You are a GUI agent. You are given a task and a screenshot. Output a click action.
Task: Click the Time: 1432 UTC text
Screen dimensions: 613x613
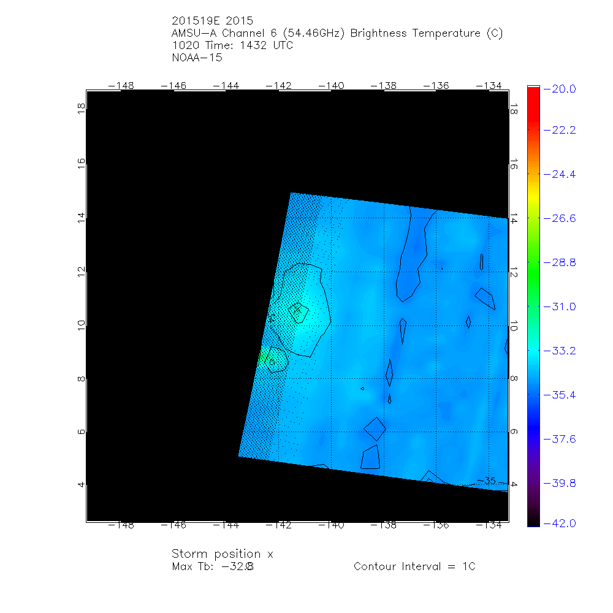(x=248, y=46)
